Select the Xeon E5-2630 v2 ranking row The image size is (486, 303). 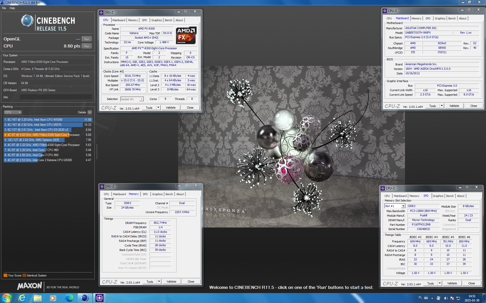[x=48, y=130]
